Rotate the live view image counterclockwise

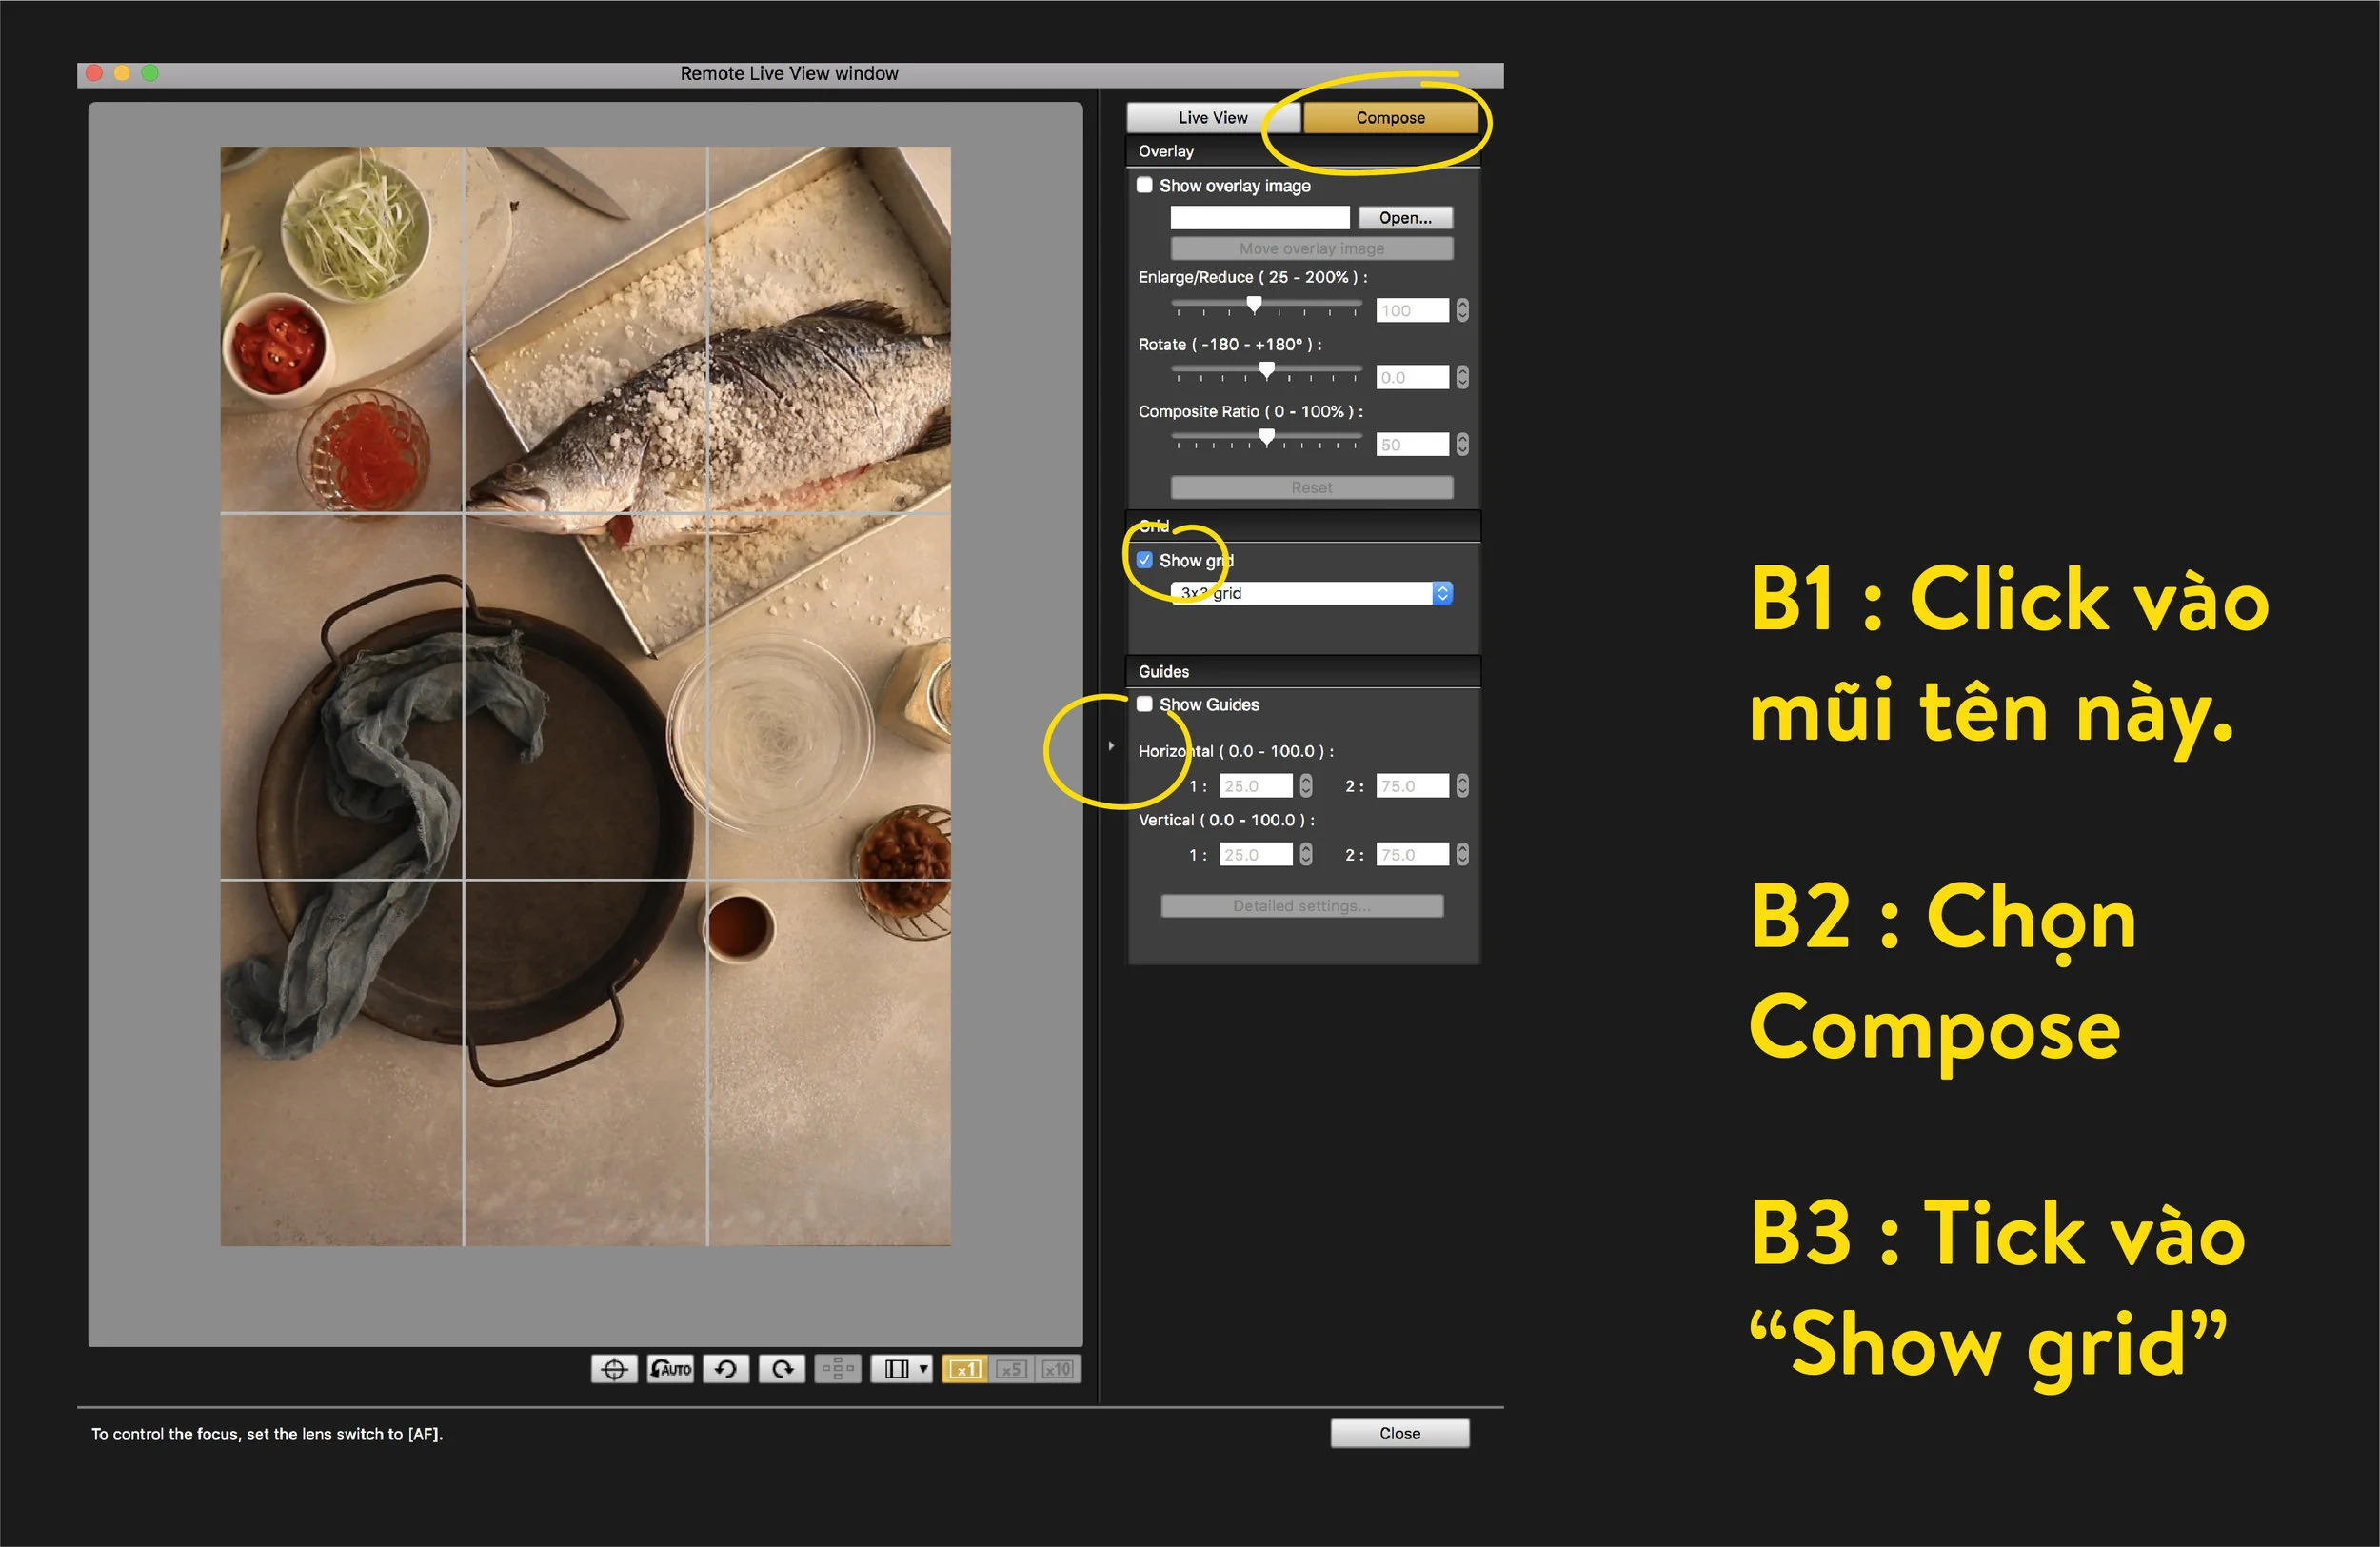point(726,1369)
